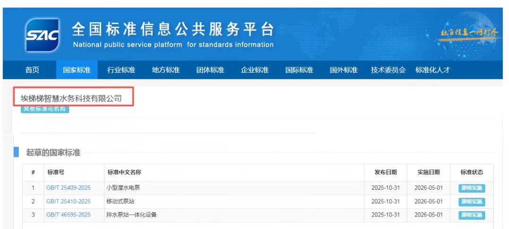Click the 其他标准化机构 tag badge
The image size is (509, 229).
[45, 109]
